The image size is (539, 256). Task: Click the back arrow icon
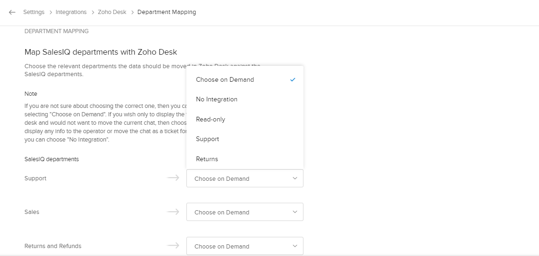pos(12,12)
